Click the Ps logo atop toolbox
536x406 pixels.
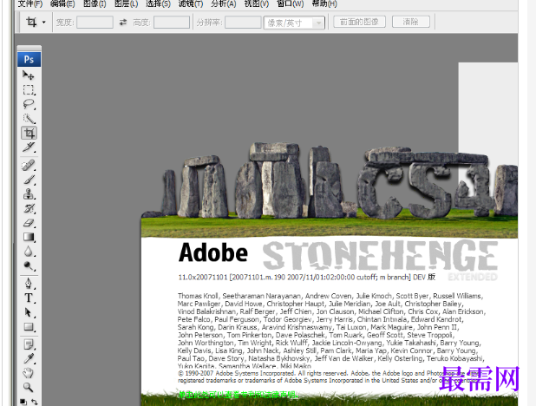tap(29, 60)
